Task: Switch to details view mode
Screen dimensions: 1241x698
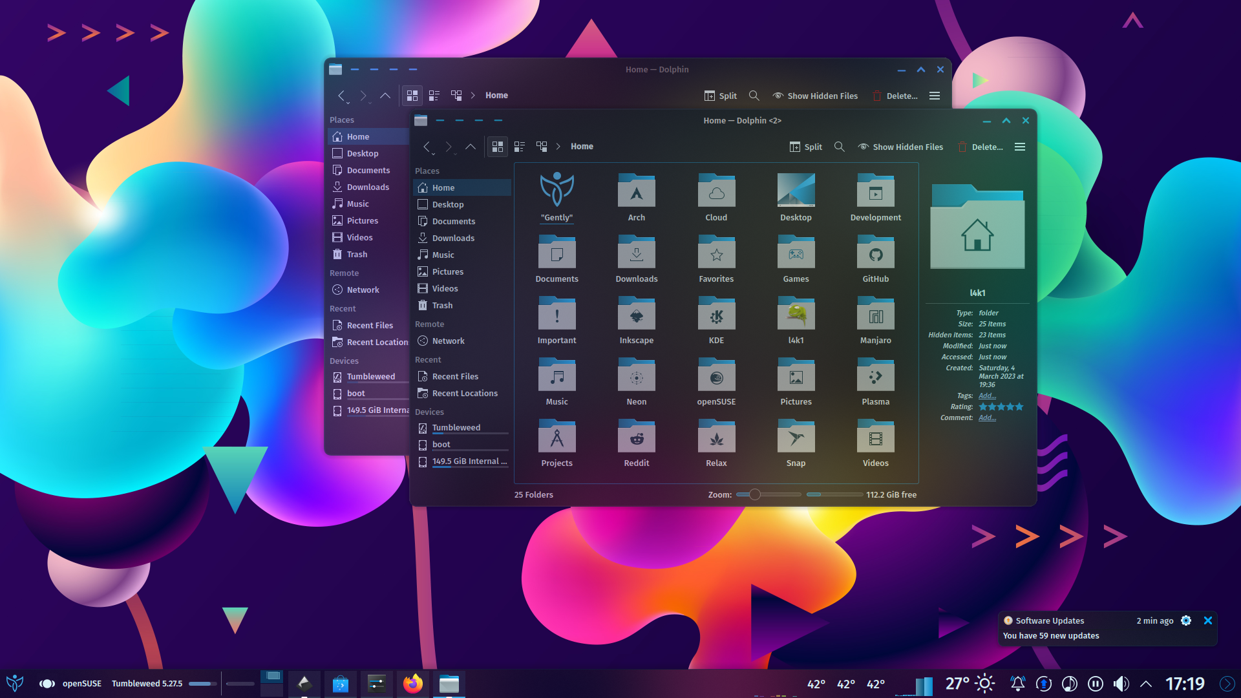Action: tap(542, 147)
